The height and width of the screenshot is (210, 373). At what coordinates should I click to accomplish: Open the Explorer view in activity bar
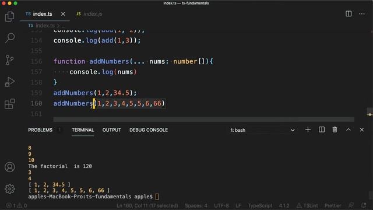(10, 16)
